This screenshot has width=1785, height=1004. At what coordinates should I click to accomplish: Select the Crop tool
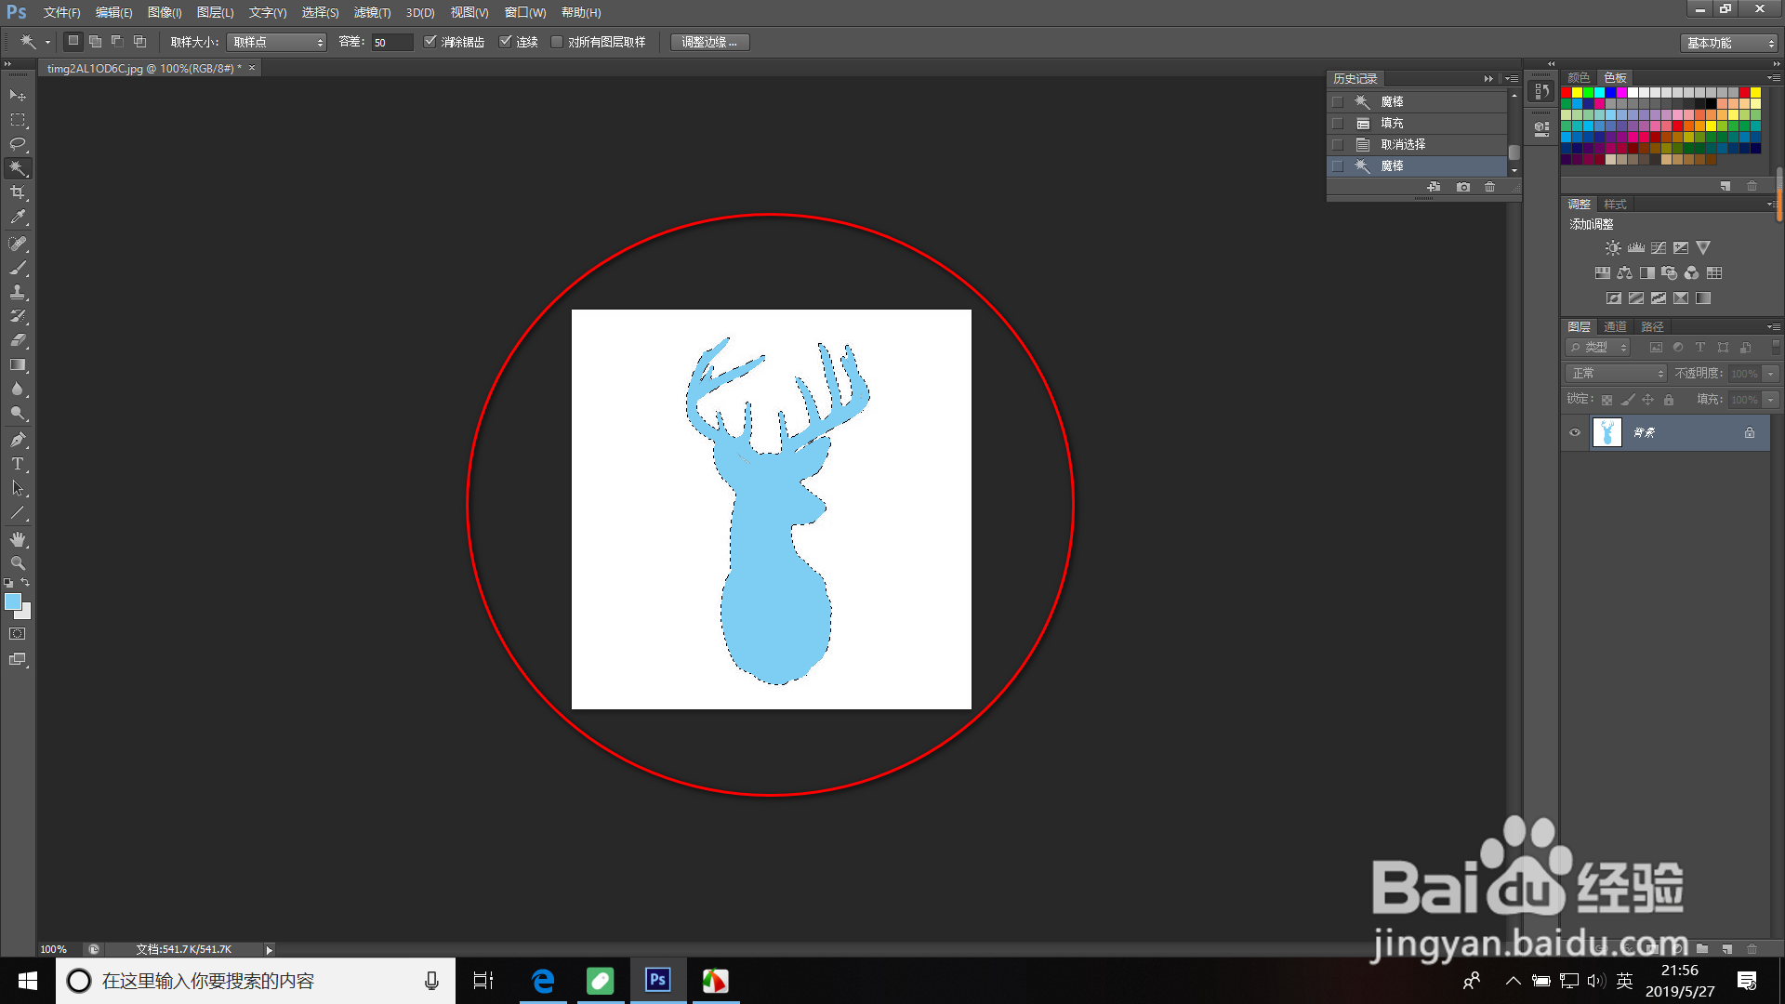click(x=18, y=192)
